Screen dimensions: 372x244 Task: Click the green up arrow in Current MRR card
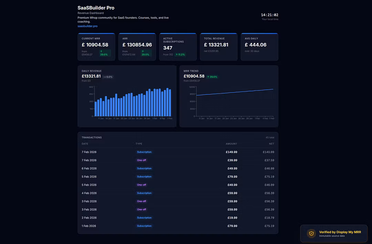point(101,52)
